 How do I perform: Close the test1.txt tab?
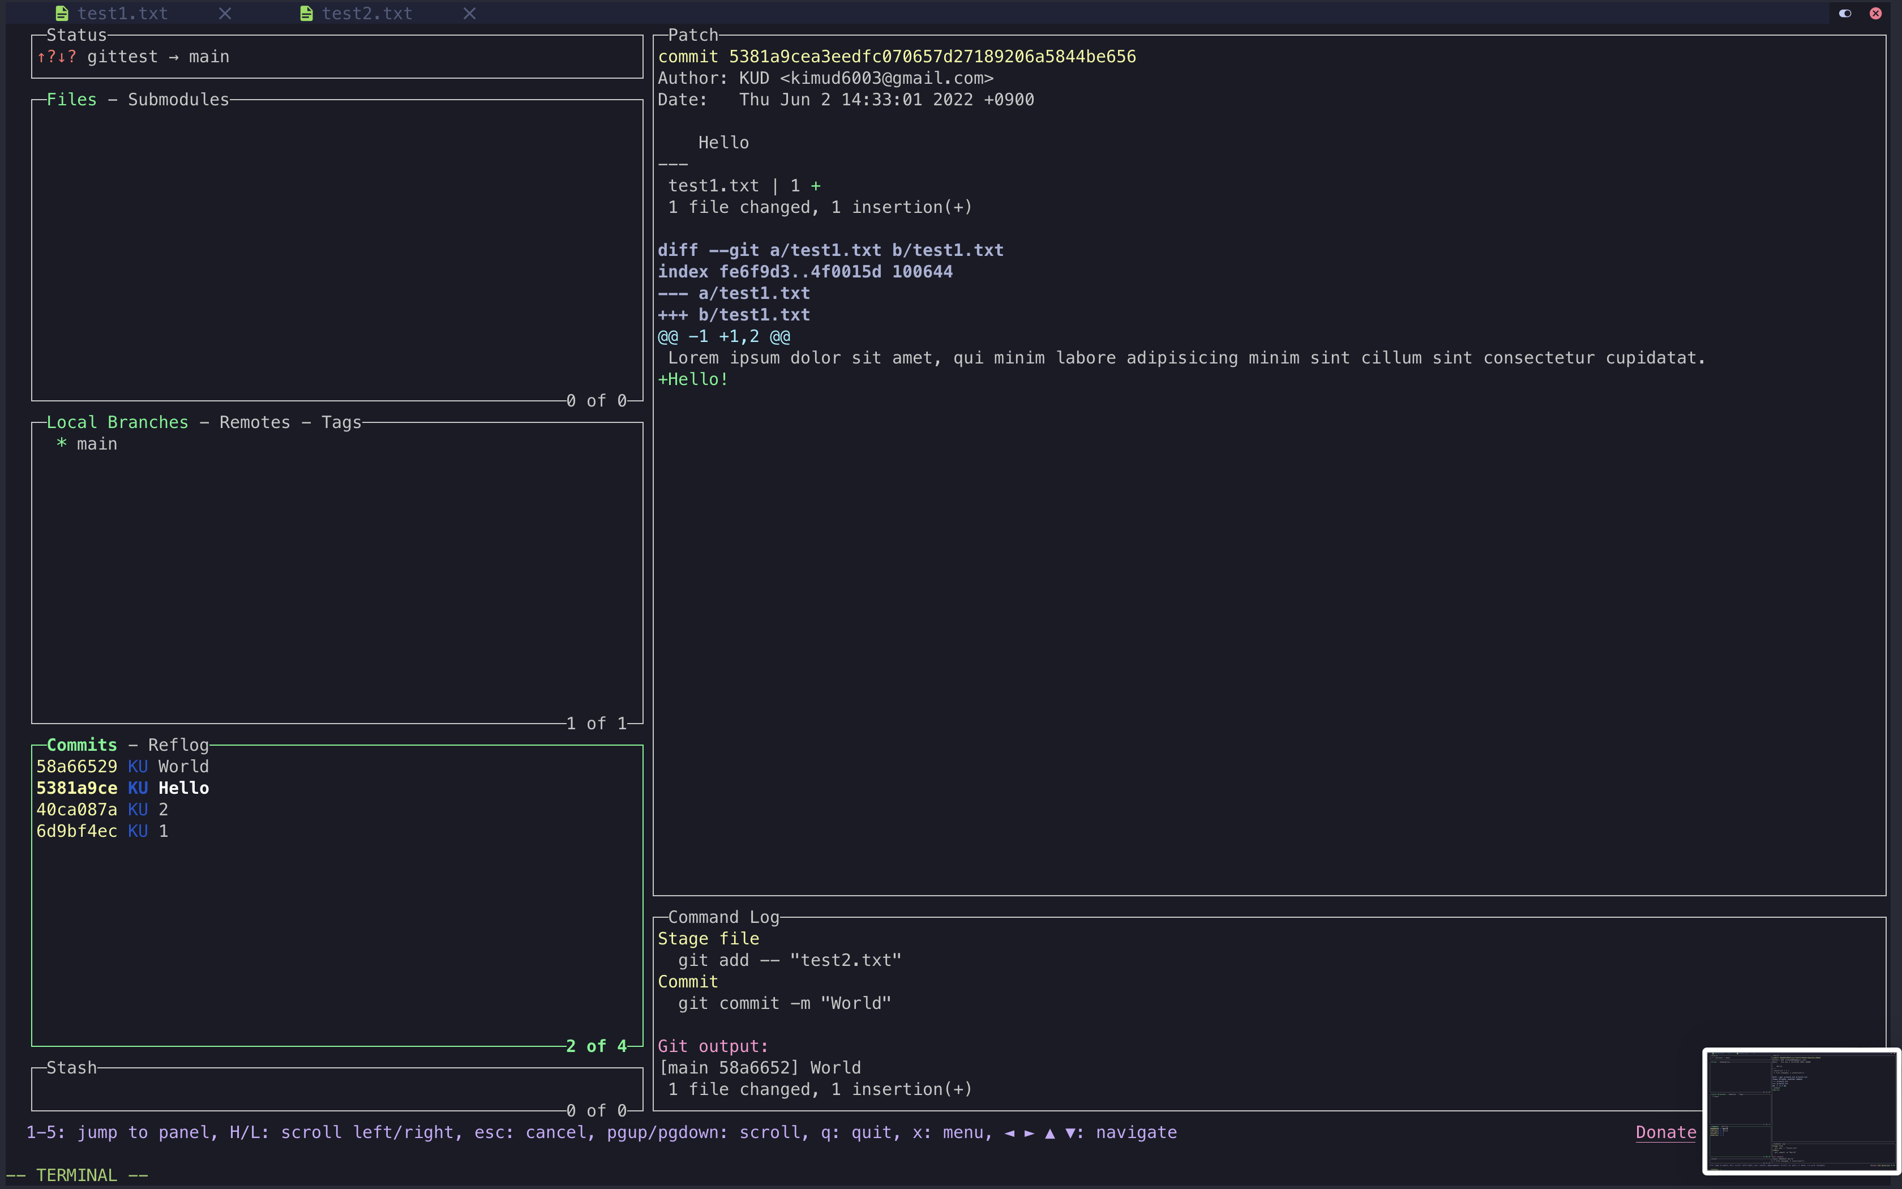pos(225,14)
